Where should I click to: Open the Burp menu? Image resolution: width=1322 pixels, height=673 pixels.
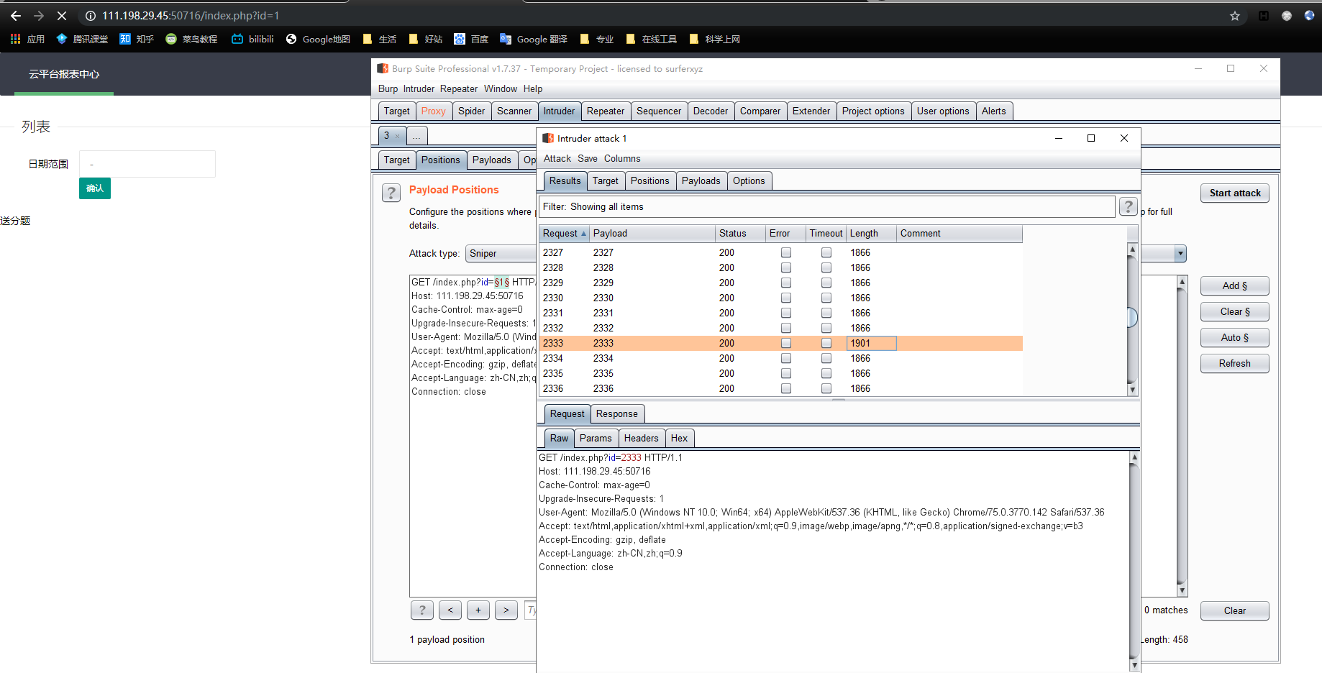pyautogui.click(x=388, y=88)
